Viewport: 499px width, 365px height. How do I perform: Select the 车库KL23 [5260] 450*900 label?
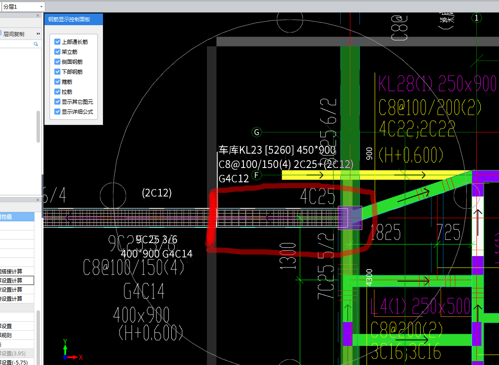[x=277, y=150]
